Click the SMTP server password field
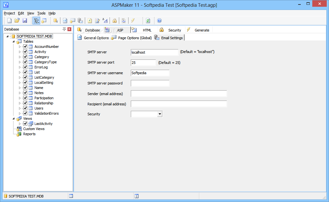329x202 pixels. coord(150,83)
